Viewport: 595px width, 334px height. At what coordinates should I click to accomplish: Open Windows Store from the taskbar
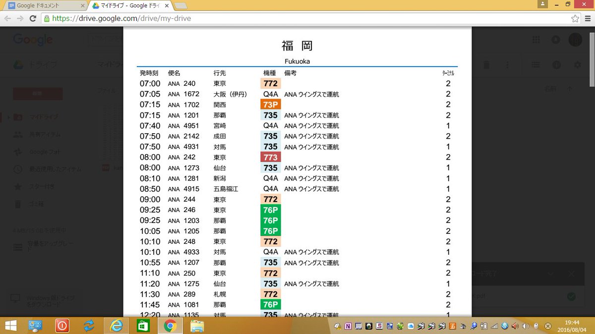tap(143, 326)
